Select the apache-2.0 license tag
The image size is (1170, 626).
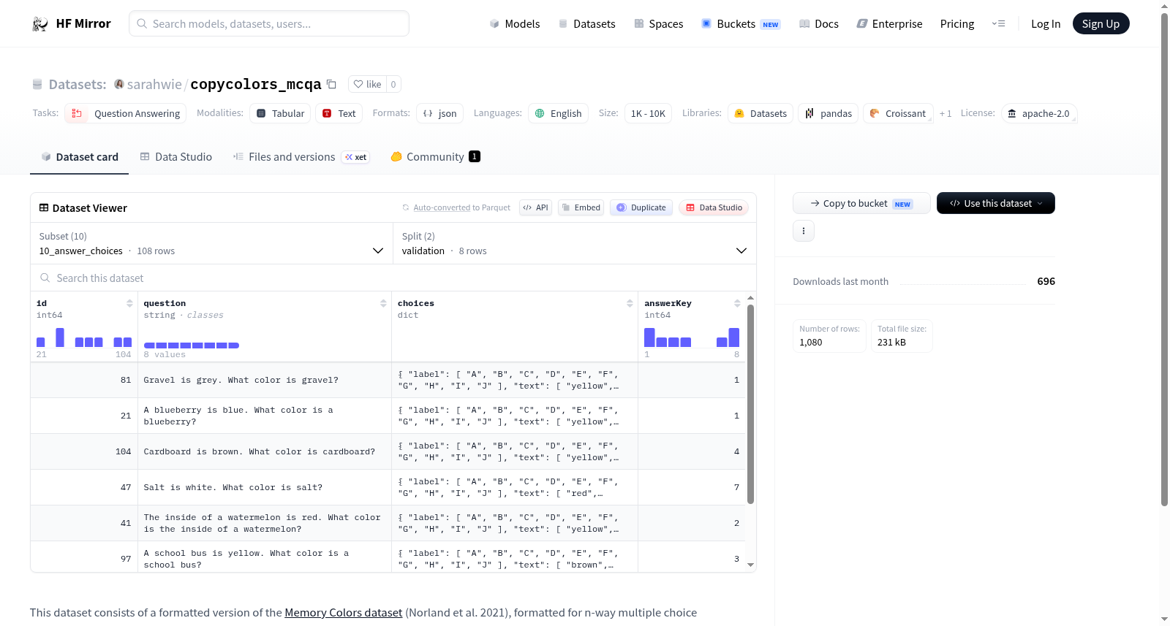[x=1039, y=113]
